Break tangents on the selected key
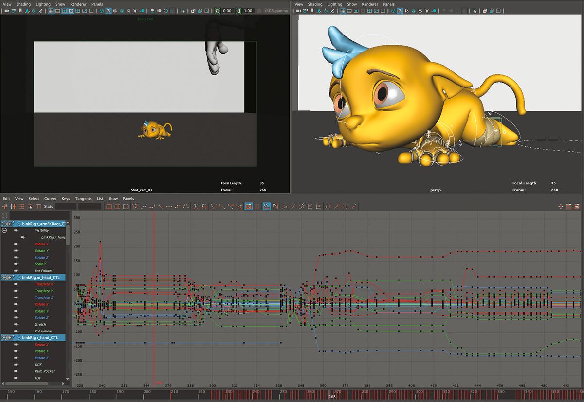The height and width of the screenshot is (402, 584). (x=214, y=206)
